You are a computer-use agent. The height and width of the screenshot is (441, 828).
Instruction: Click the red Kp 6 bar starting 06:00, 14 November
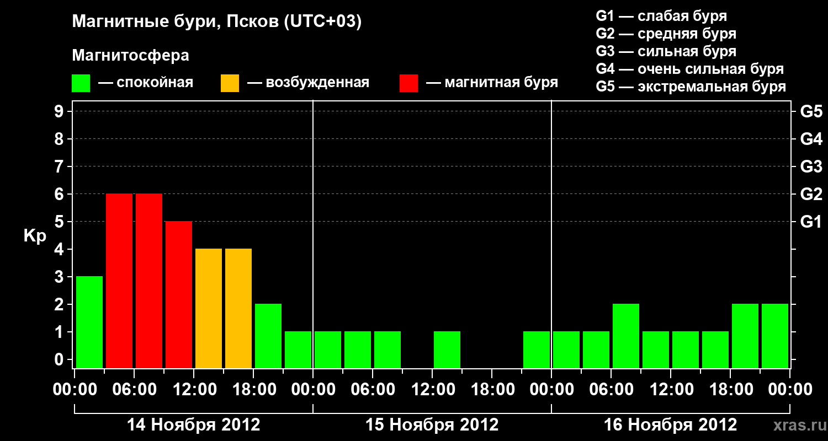[149, 281]
